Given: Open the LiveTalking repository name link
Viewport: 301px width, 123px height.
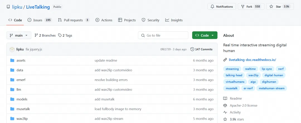Looking at the screenshot, I should coord(38,7).
